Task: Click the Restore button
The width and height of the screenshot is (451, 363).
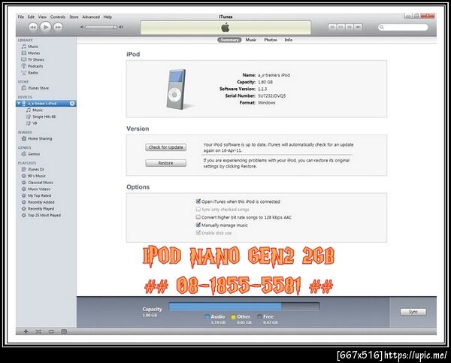Action: click(x=165, y=163)
